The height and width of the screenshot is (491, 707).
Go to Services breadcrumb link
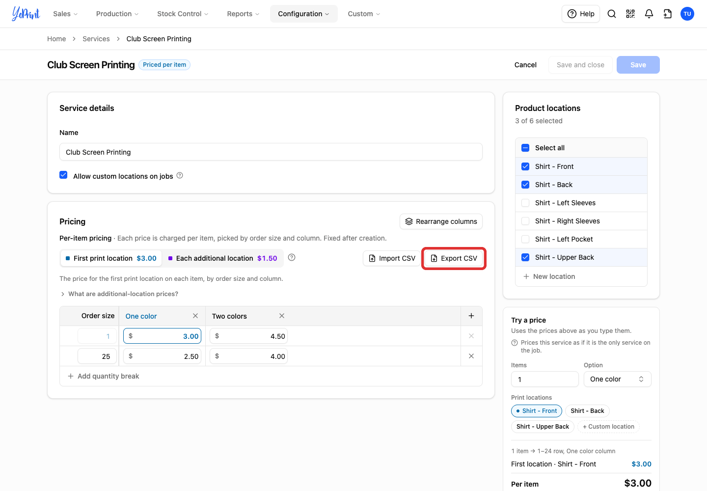point(96,39)
